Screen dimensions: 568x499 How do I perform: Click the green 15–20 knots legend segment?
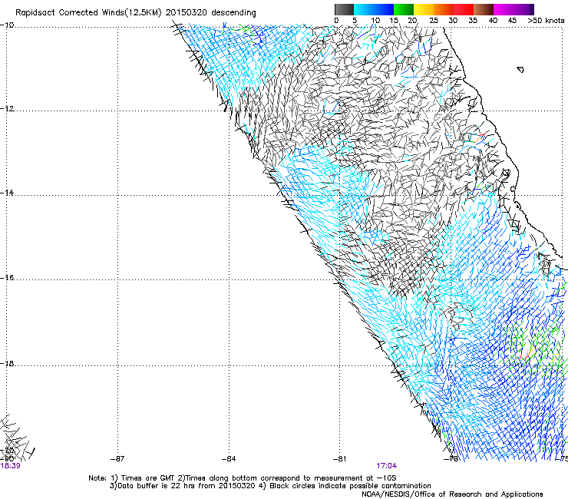pyautogui.click(x=404, y=9)
